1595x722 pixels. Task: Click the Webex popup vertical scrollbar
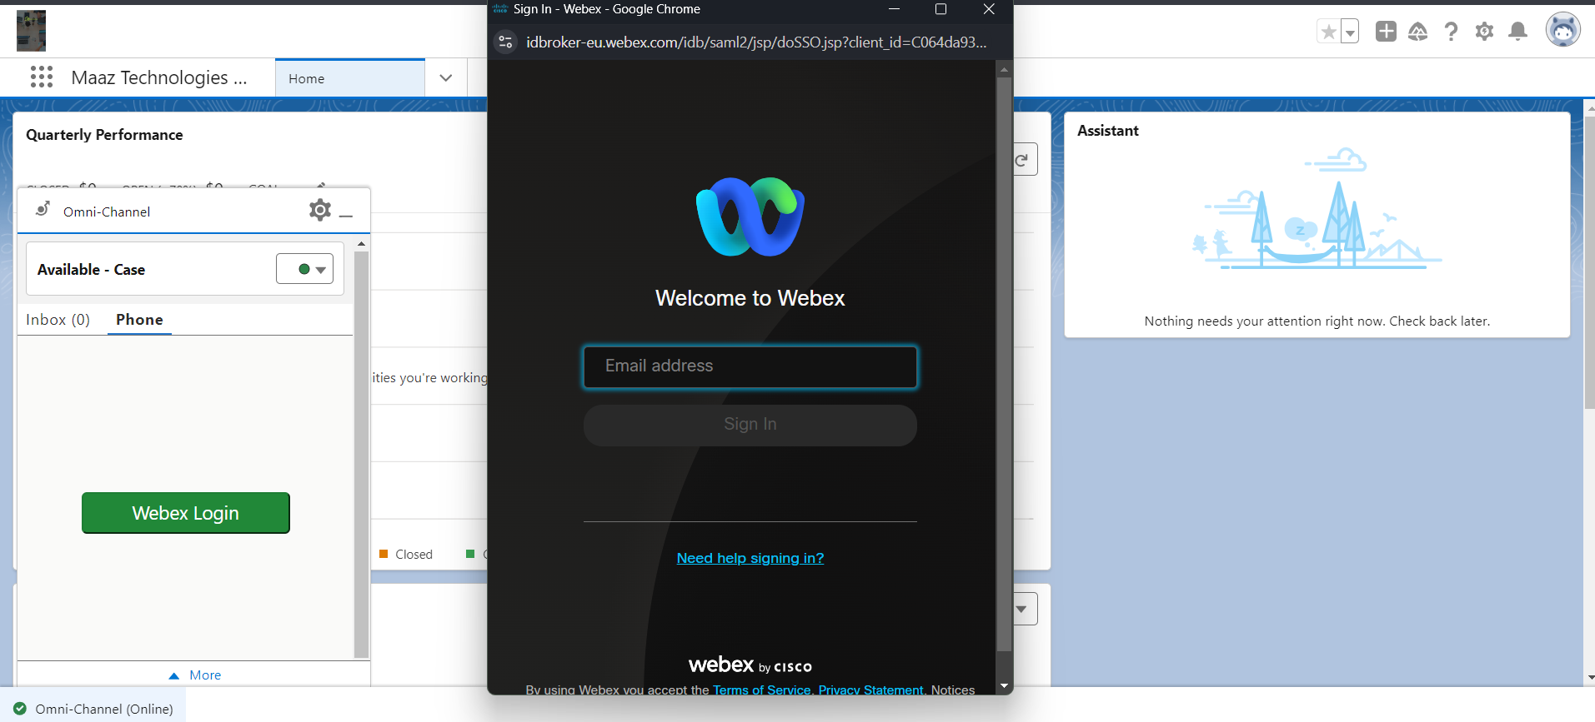pyautogui.click(x=1004, y=364)
